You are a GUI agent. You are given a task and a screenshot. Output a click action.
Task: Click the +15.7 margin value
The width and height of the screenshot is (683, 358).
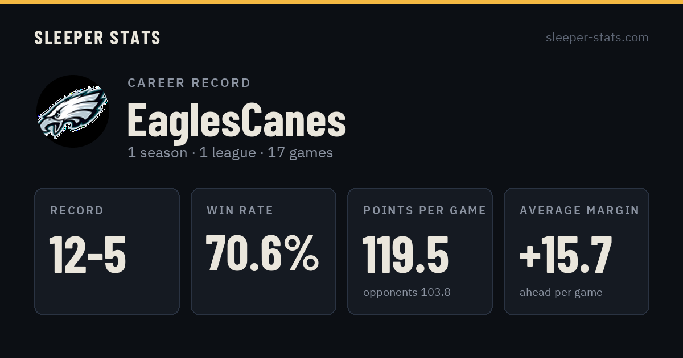coord(566,254)
